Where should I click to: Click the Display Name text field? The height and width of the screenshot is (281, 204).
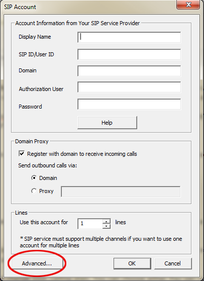click(x=129, y=37)
